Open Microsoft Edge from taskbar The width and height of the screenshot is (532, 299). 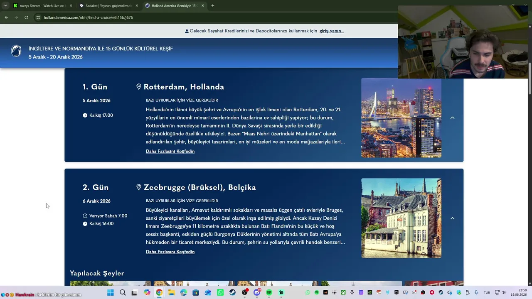184,293
